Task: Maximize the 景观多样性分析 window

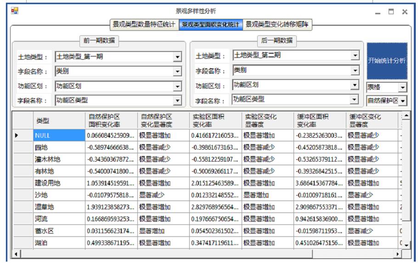Action: click(391, 12)
